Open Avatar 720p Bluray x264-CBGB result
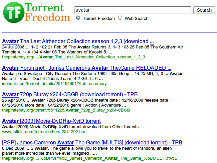This screenshot has height=163, width=217. (70, 95)
